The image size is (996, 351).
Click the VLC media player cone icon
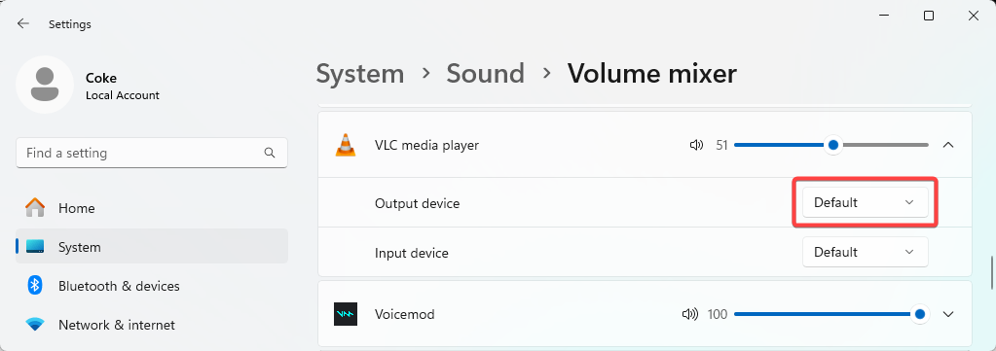[x=346, y=145]
